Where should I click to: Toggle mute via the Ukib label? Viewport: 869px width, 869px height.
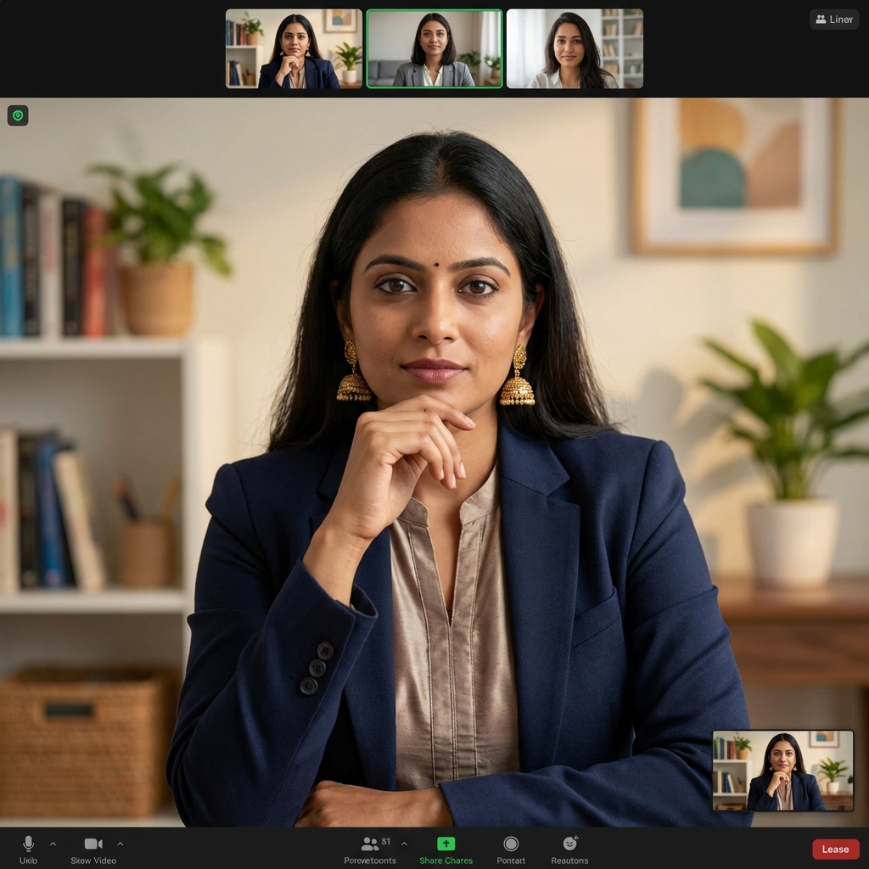point(28,861)
